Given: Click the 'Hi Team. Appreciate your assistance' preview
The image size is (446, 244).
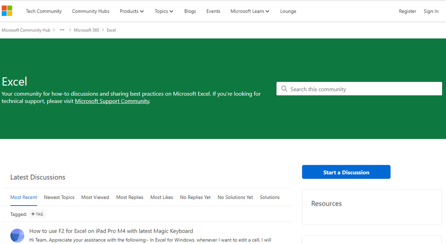Looking at the screenshot, I should coord(150,240).
